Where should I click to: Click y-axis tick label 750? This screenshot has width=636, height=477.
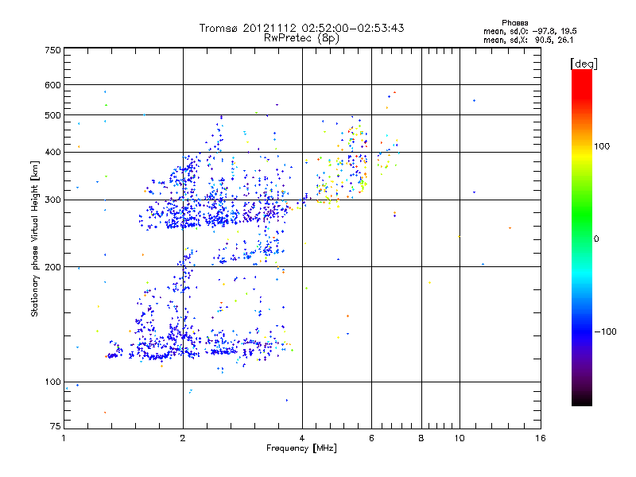click(52, 50)
